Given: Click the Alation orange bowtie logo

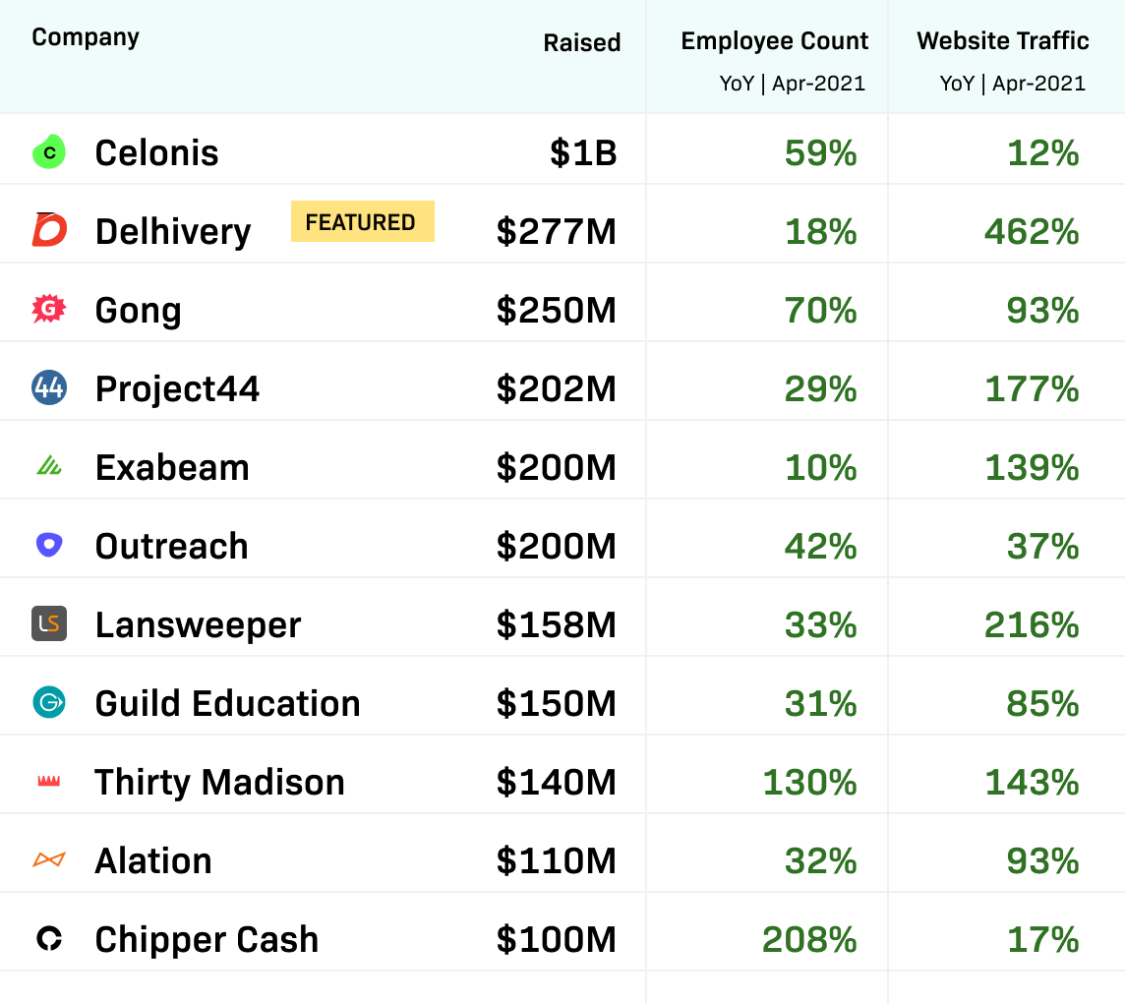Looking at the screenshot, I should point(49,858).
